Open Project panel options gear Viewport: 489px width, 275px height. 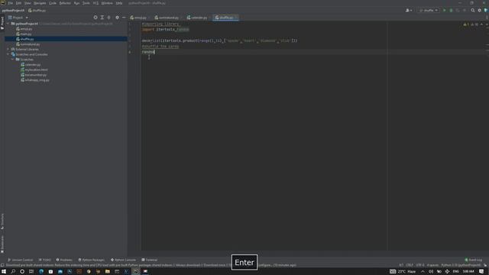117,18
